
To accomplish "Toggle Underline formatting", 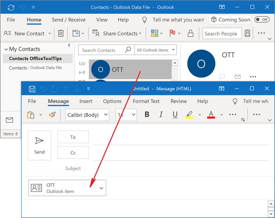I will click(x=175, y=115).
